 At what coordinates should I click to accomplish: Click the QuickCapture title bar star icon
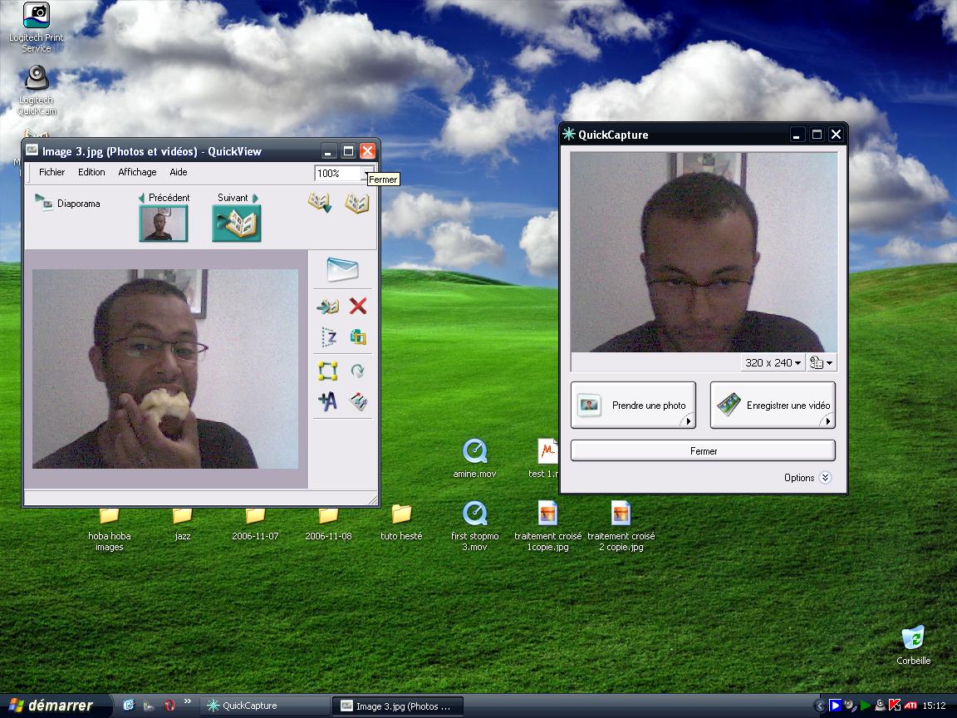(569, 135)
